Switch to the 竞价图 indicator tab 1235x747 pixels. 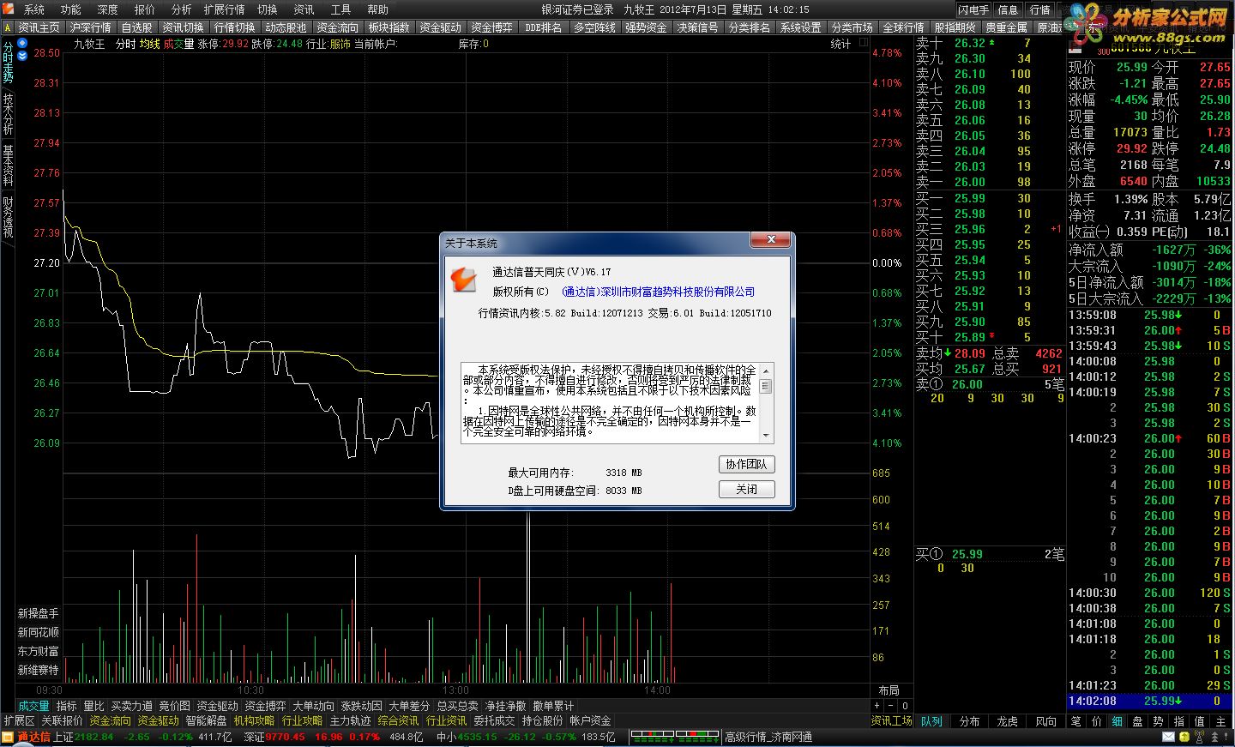pyautogui.click(x=175, y=706)
